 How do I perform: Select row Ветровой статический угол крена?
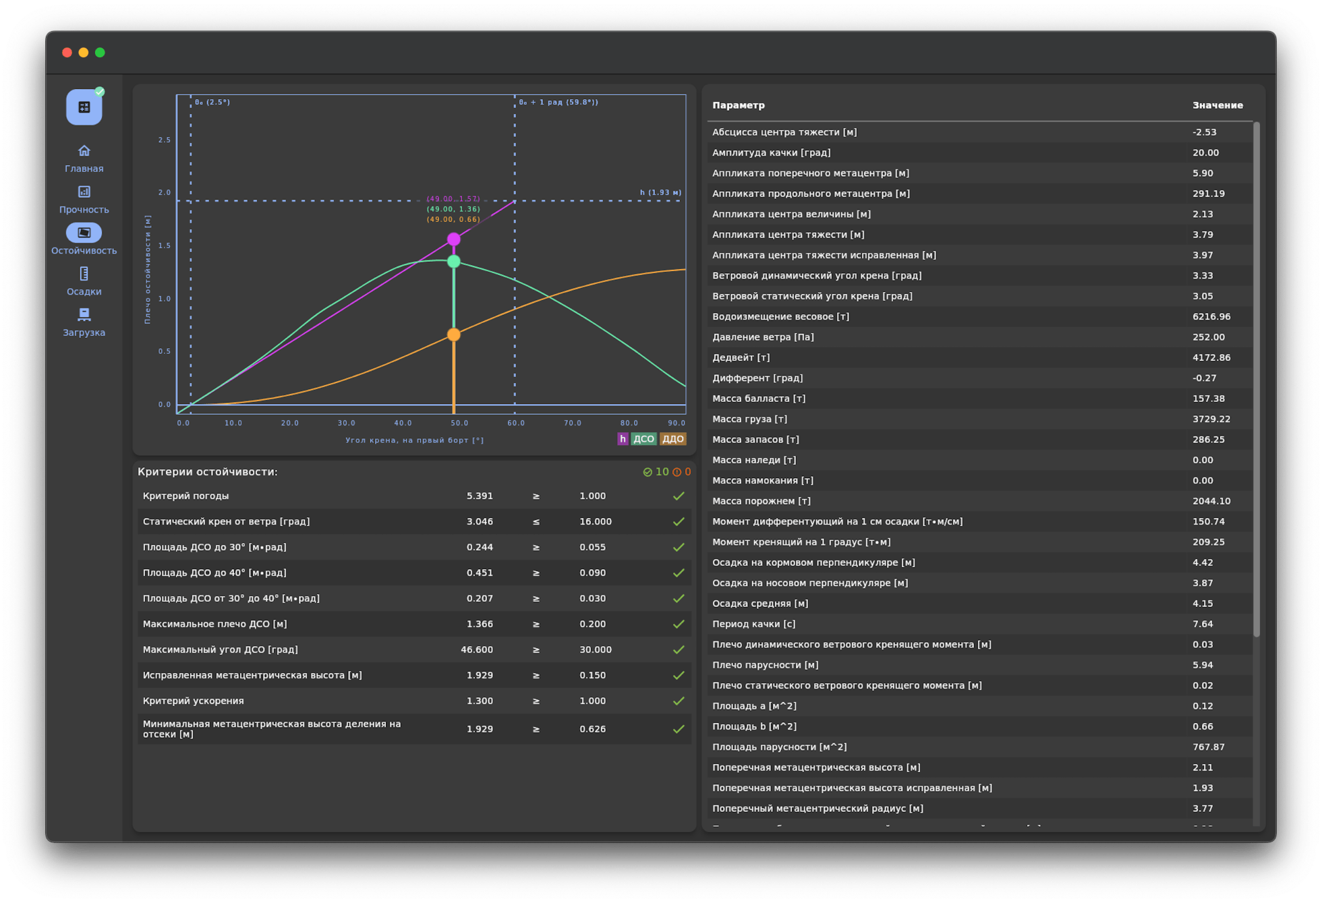click(979, 296)
